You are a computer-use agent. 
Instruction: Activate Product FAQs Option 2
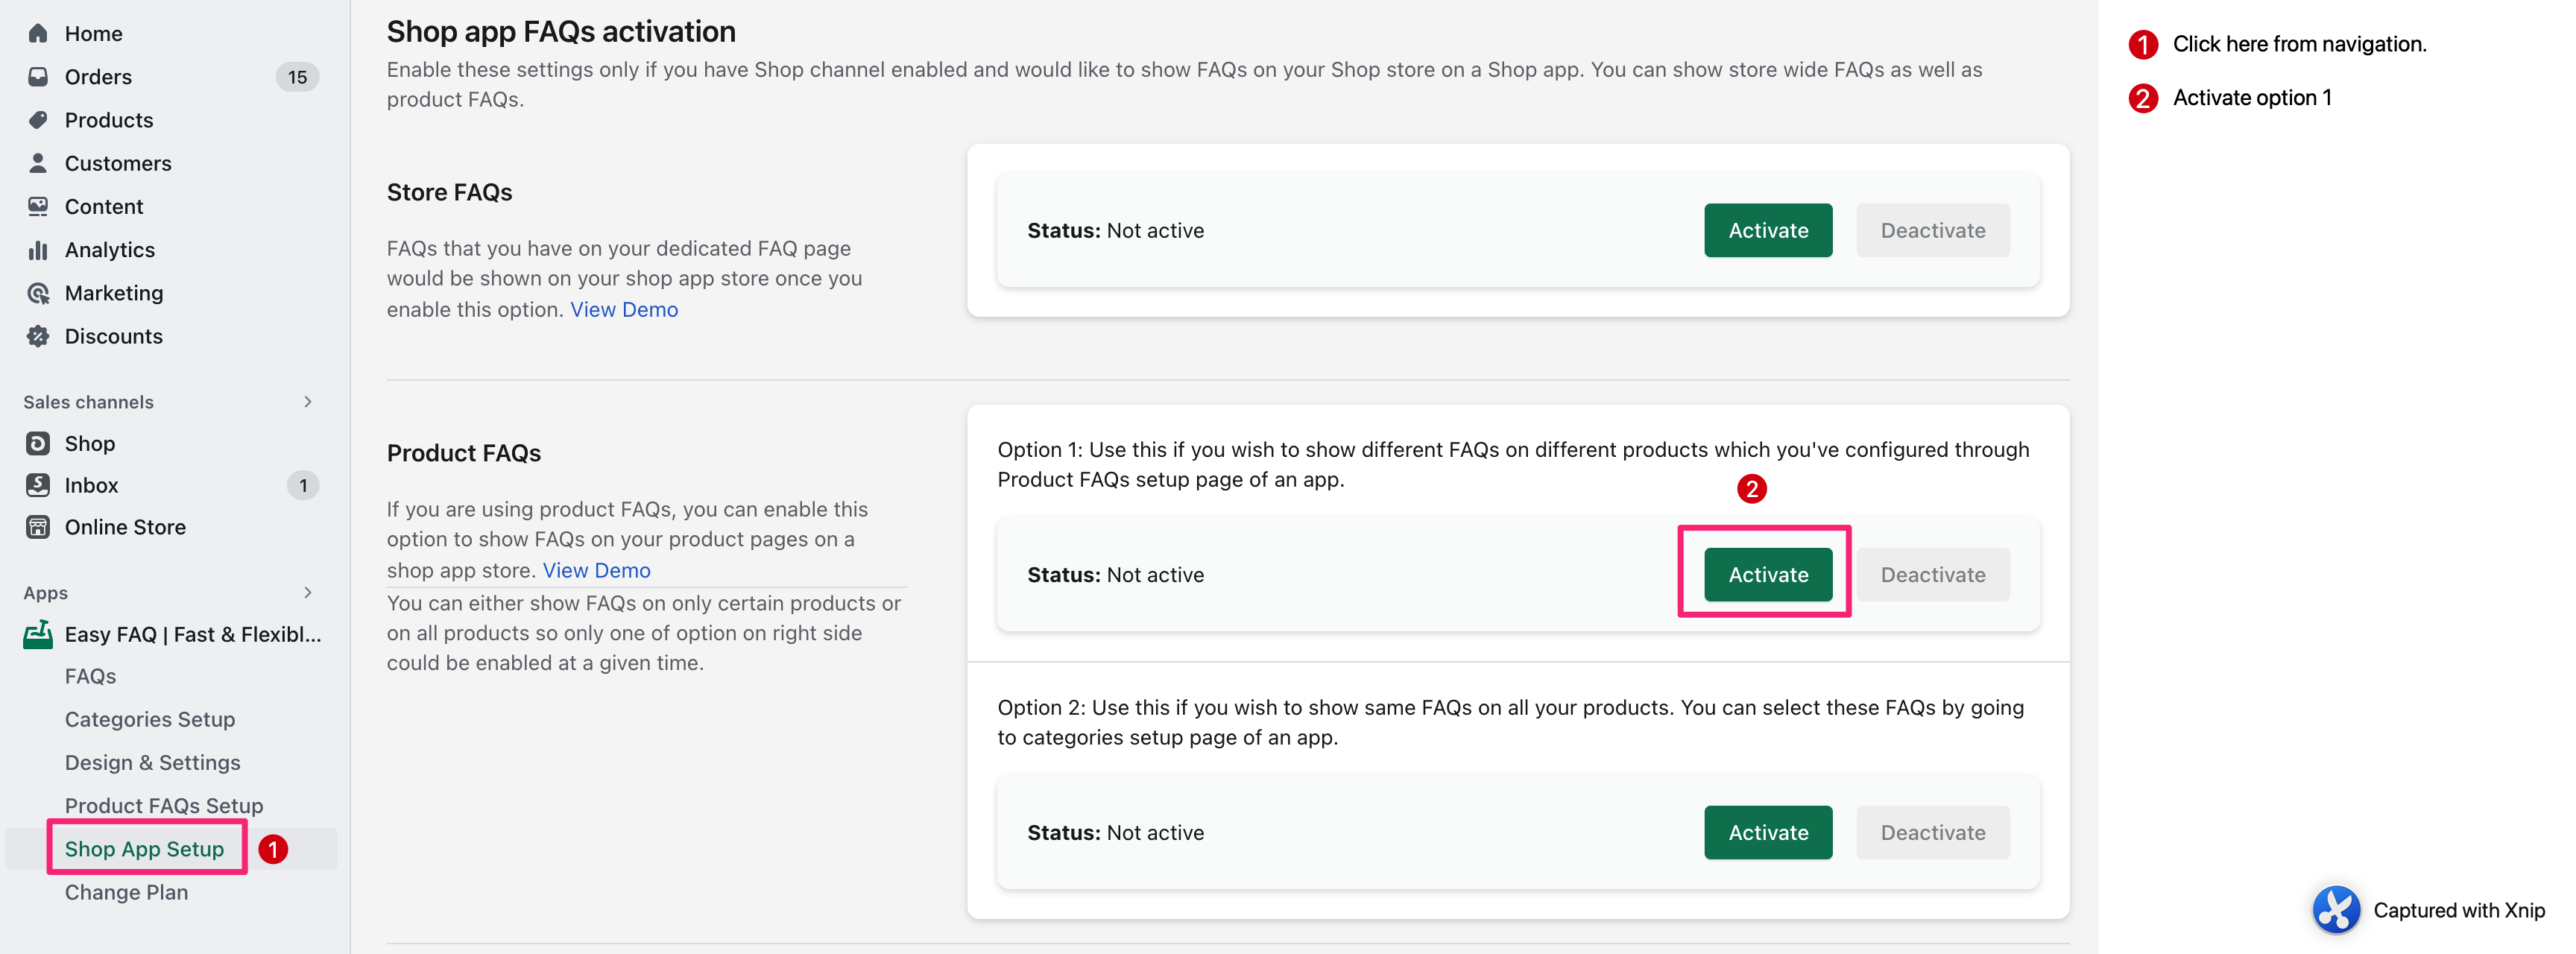(x=1767, y=832)
